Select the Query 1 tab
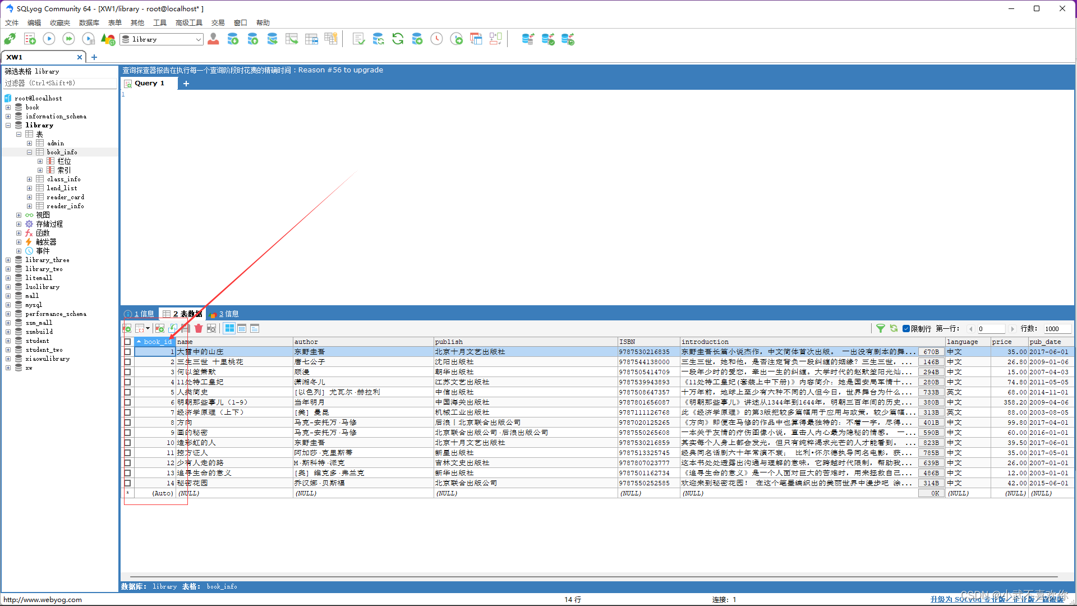This screenshot has width=1077, height=606. coord(149,83)
